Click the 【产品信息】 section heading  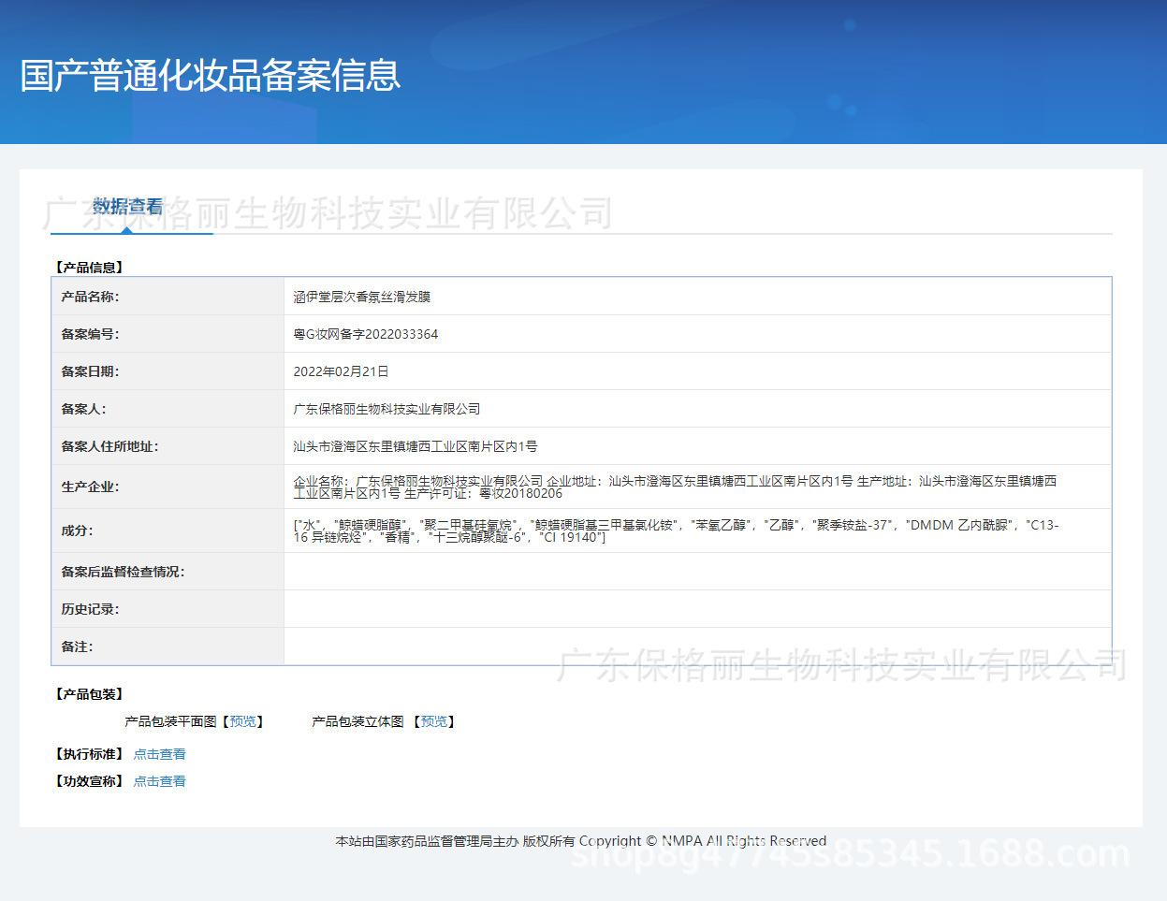(x=89, y=268)
